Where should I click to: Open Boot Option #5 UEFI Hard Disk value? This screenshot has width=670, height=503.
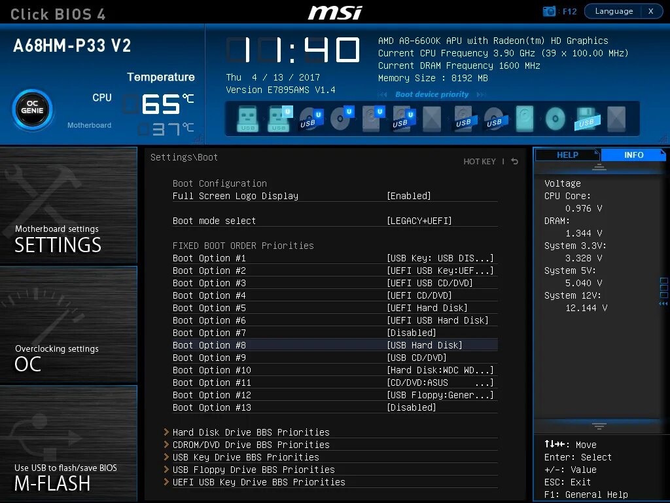click(427, 308)
